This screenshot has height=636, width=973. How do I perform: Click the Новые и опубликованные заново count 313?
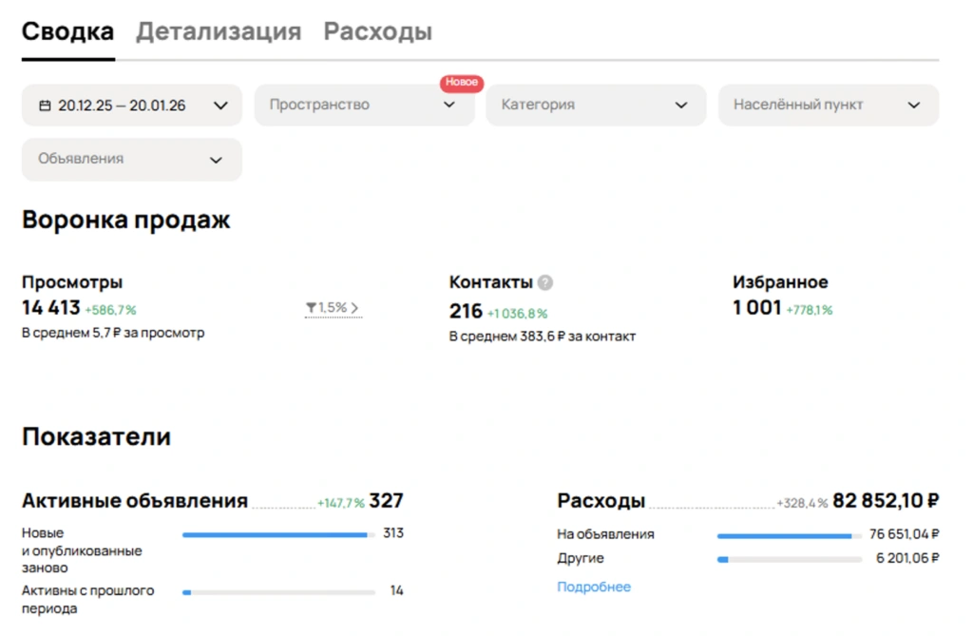[393, 533]
